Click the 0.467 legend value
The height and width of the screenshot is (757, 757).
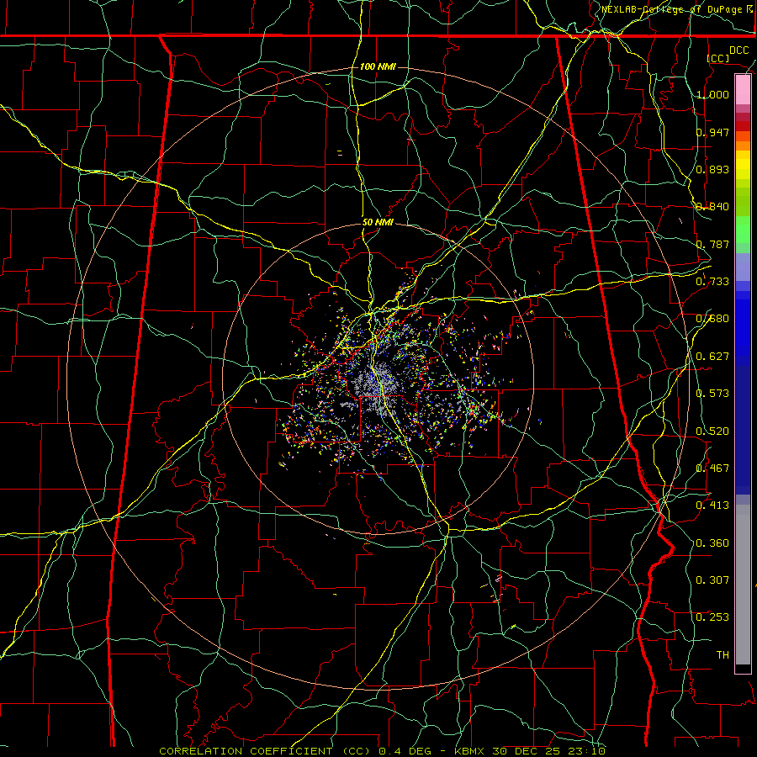[x=712, y=468]
